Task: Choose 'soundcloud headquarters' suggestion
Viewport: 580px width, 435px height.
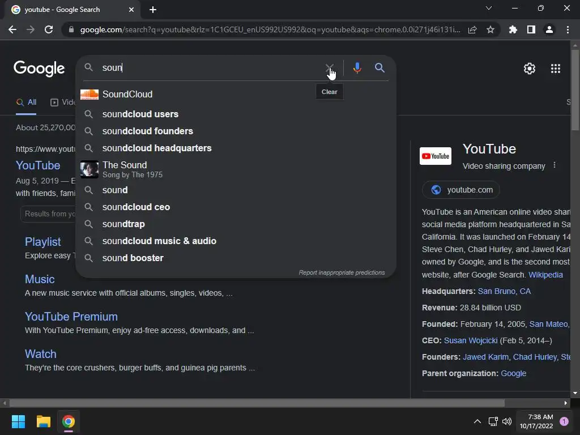Action: pyautogui.click(x=236, y=148)
